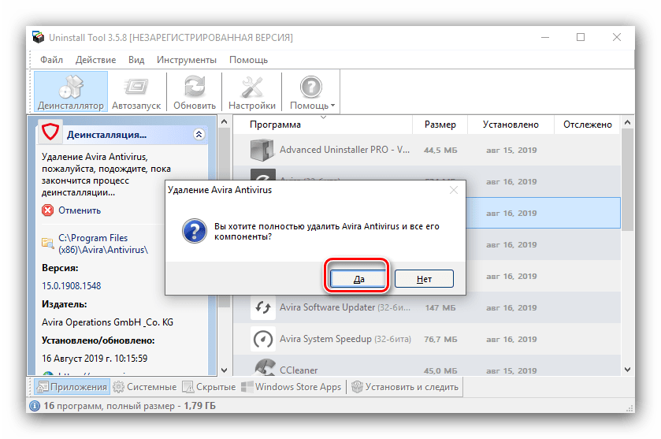Viewport: 661px width, 439px height.
Task: Expand the Помощь toolbar dropdown arrow
Action: click(x=333, y=106)
